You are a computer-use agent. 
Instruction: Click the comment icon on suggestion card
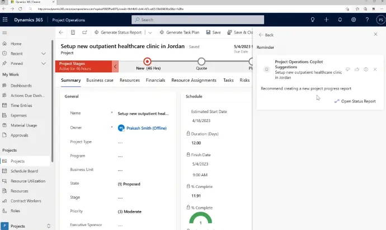[x=348, y=69]
